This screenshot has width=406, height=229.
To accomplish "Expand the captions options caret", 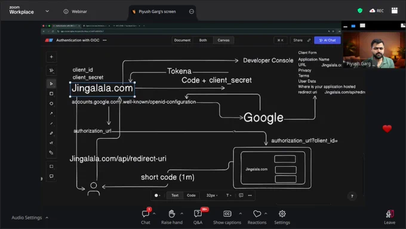I will point(240,213).
